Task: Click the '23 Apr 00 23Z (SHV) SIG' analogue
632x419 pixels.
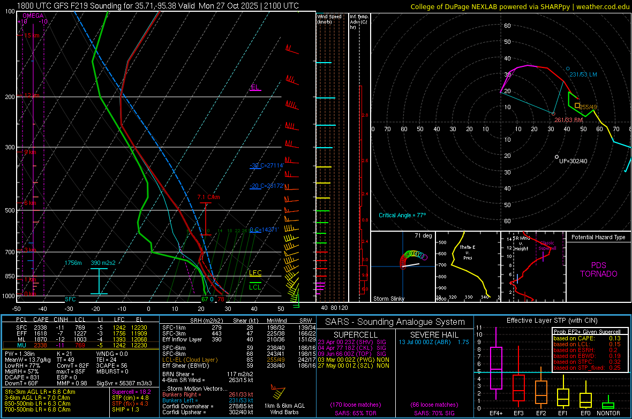Action: pos(352,342)
